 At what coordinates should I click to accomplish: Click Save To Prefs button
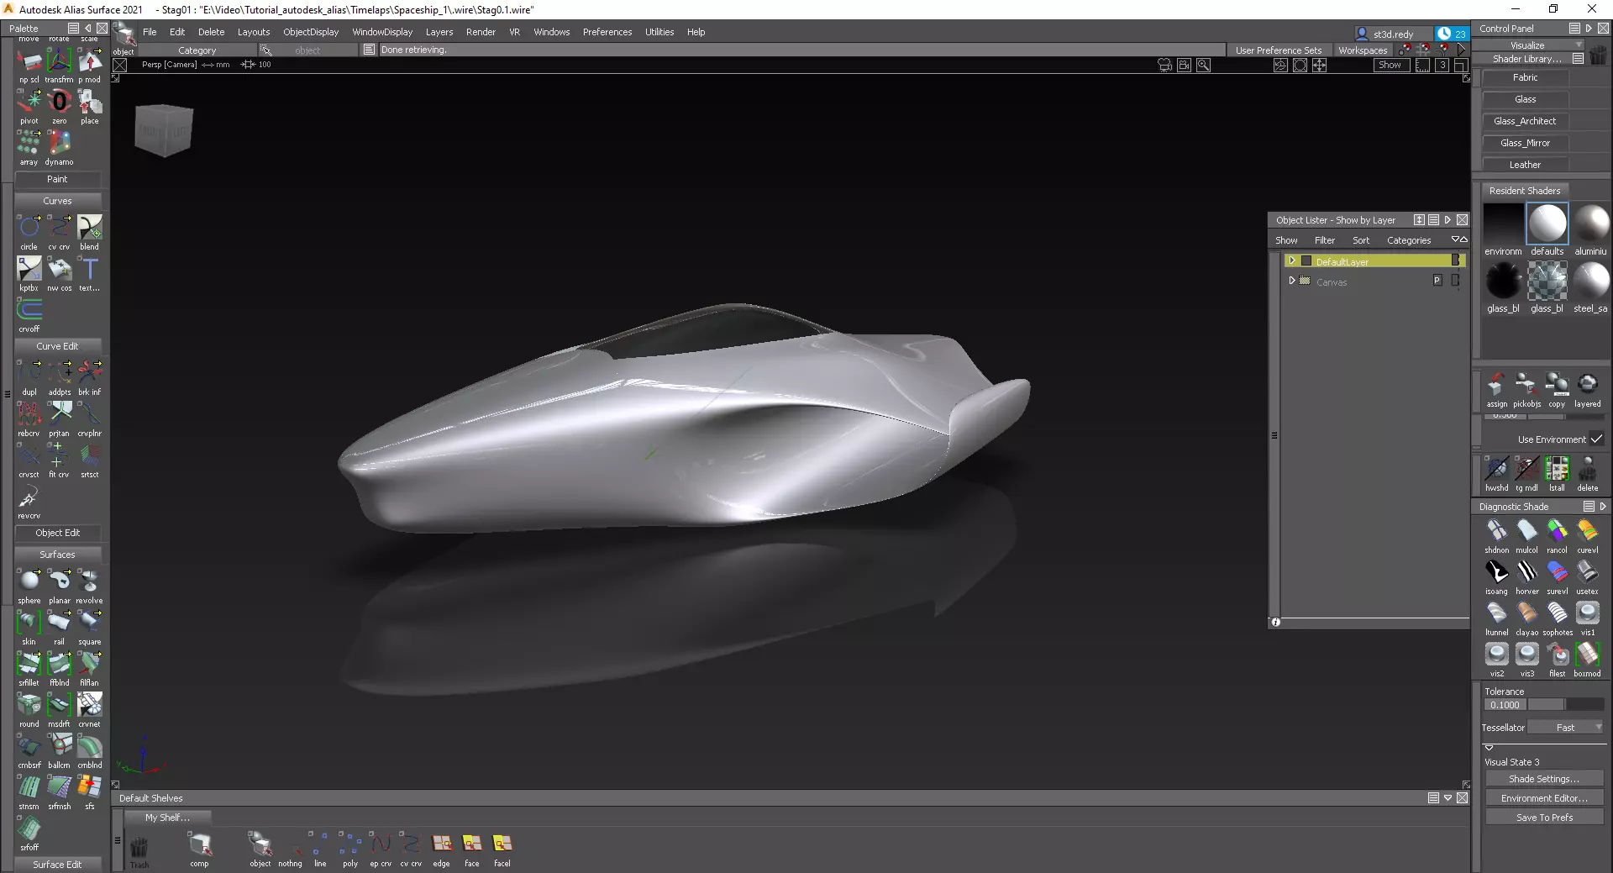pos(1544,818)
